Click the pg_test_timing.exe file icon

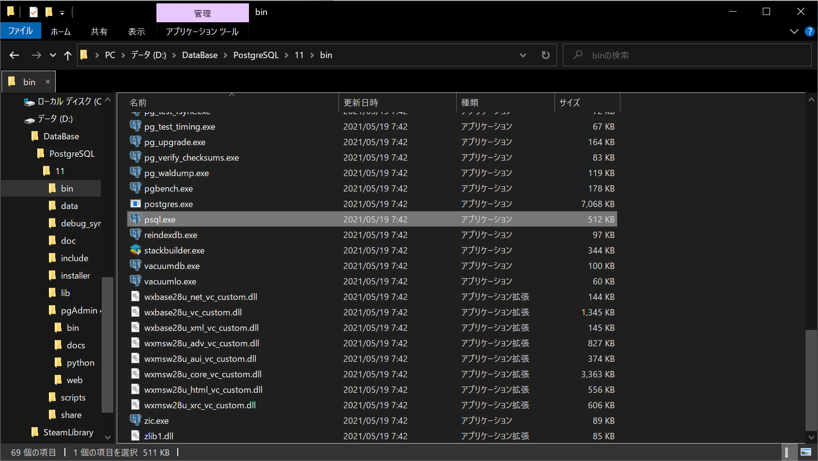tap(136, 126)
